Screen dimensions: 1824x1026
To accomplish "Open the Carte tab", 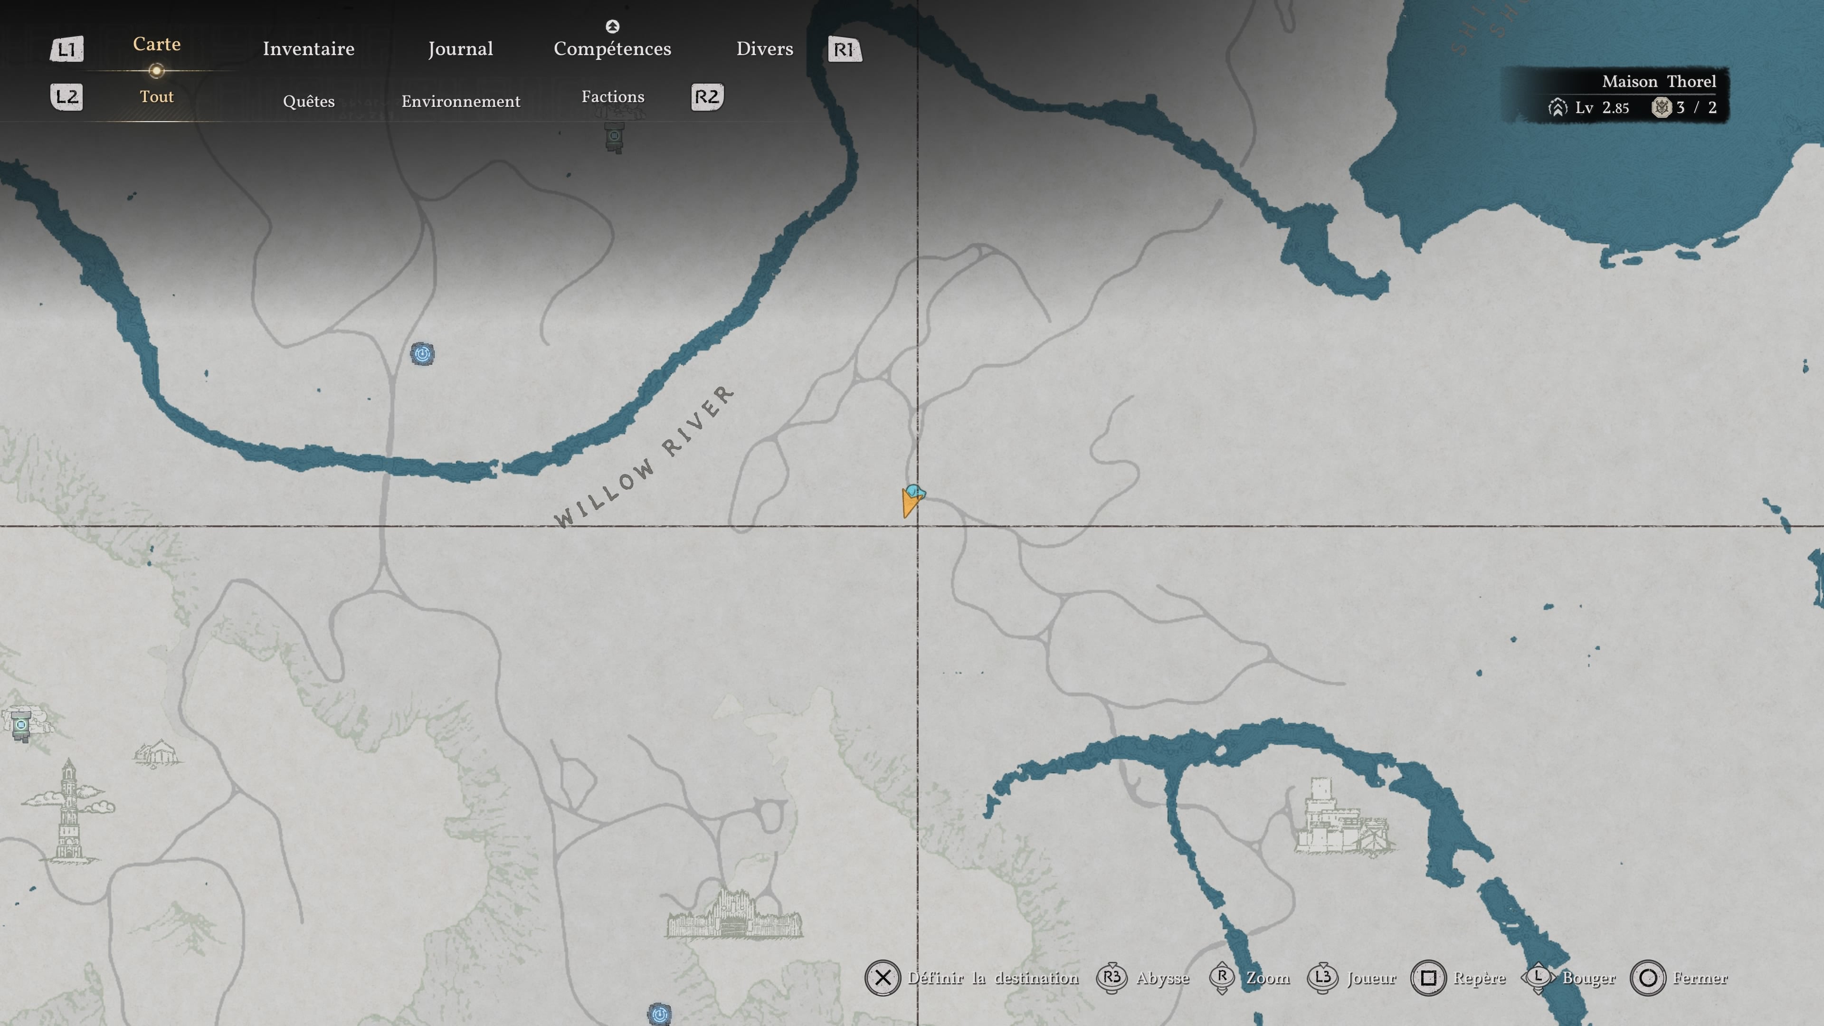I will tap(156, 44).
